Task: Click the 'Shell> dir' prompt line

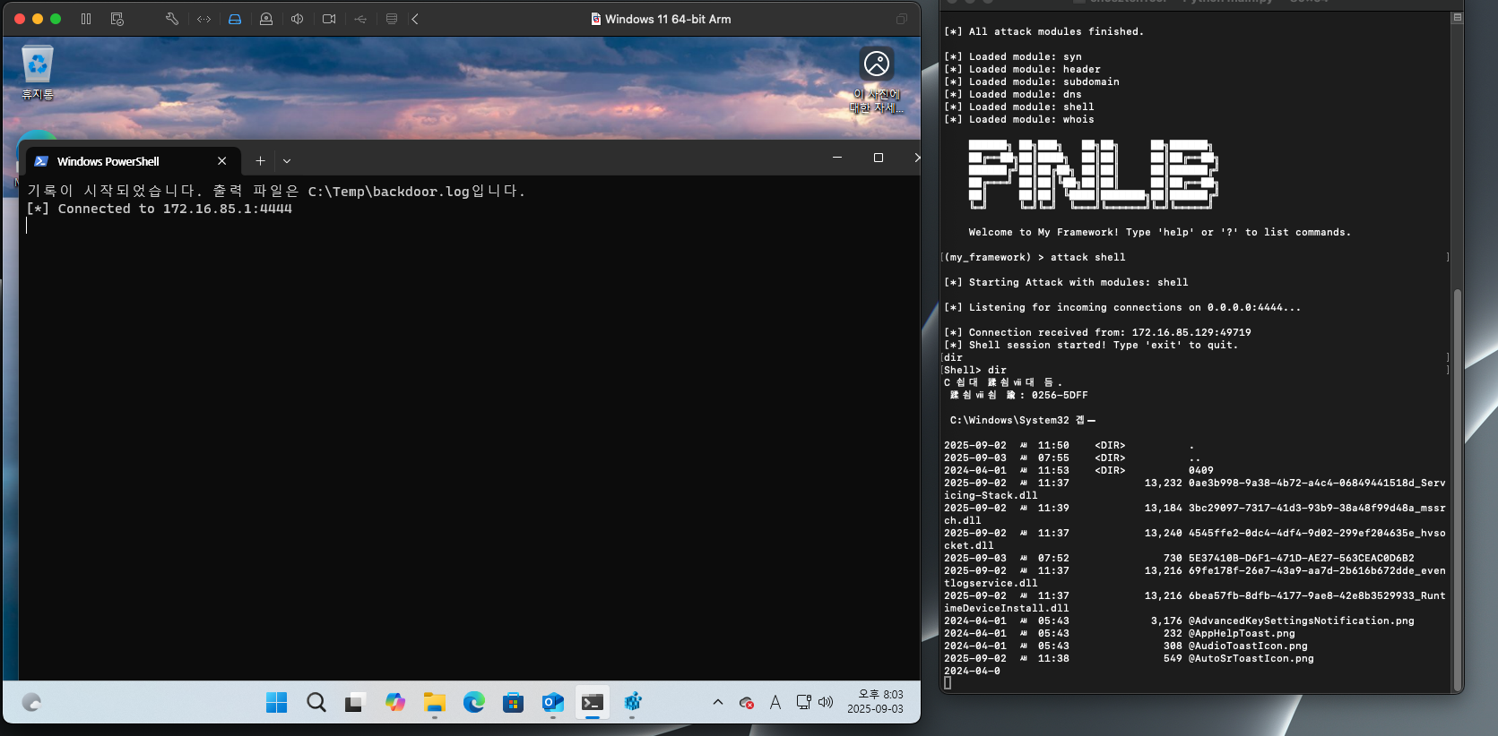Action: (x=975, y=370)
